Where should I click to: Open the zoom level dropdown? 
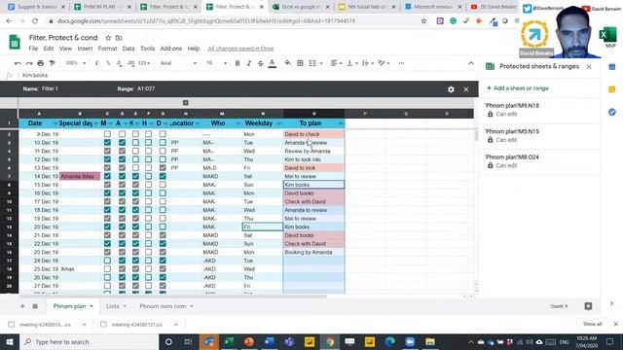coord(76,63)
